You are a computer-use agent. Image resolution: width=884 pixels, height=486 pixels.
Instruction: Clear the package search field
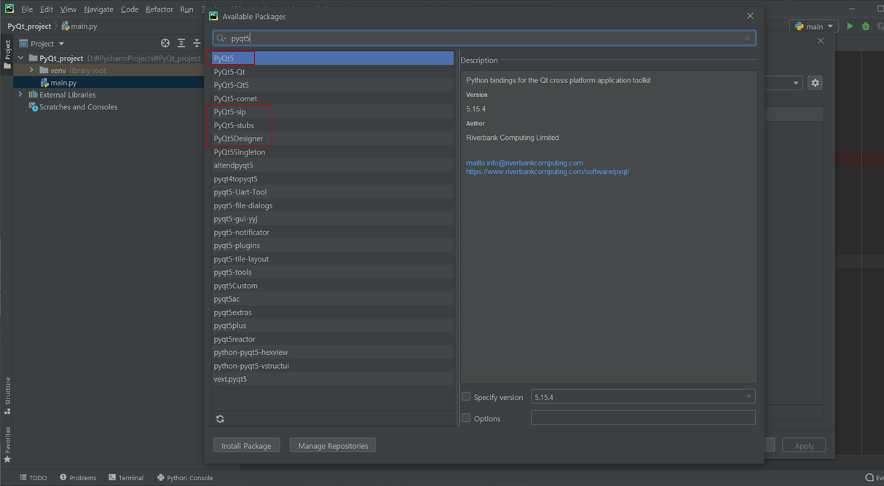747,38
